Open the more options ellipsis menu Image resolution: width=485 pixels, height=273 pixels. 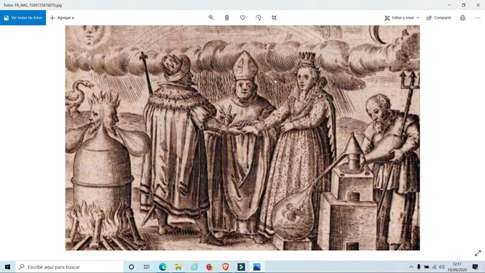(x=478, y=18)
